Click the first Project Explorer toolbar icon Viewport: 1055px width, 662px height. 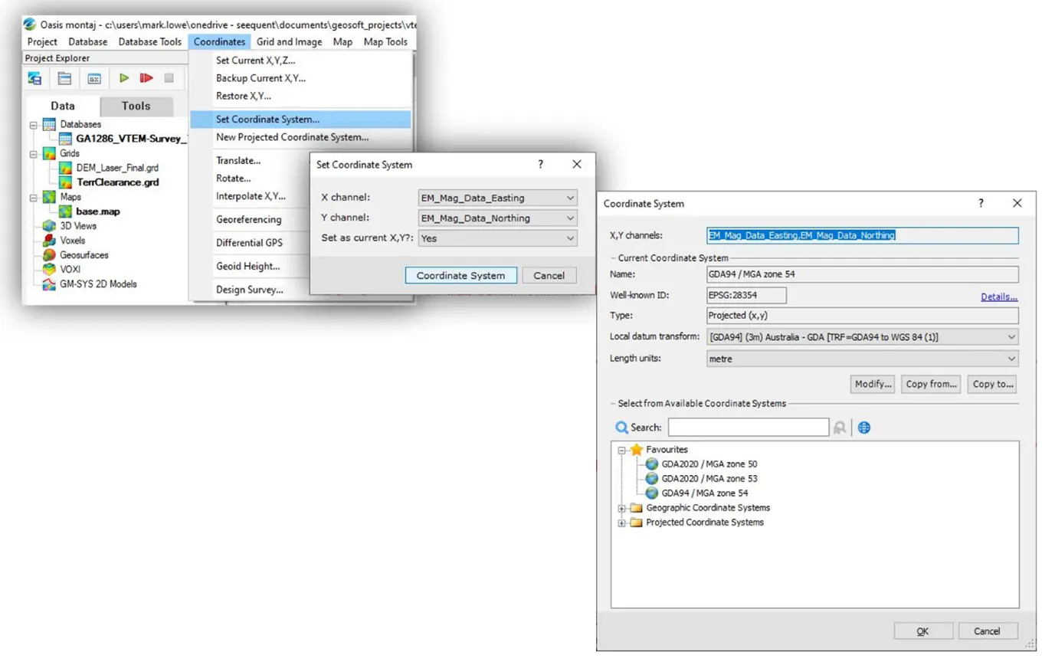(35, 78)
